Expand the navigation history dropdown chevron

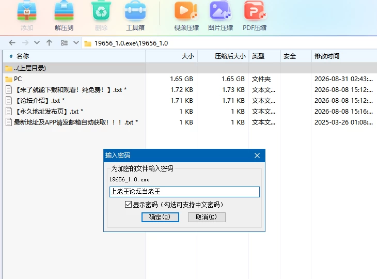[x=37, y=43]
